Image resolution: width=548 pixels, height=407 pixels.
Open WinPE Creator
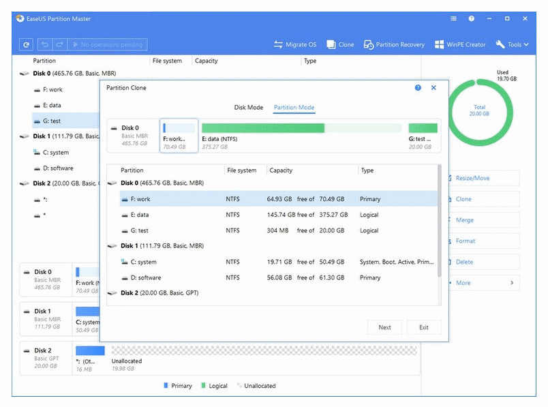click(460, 45)
